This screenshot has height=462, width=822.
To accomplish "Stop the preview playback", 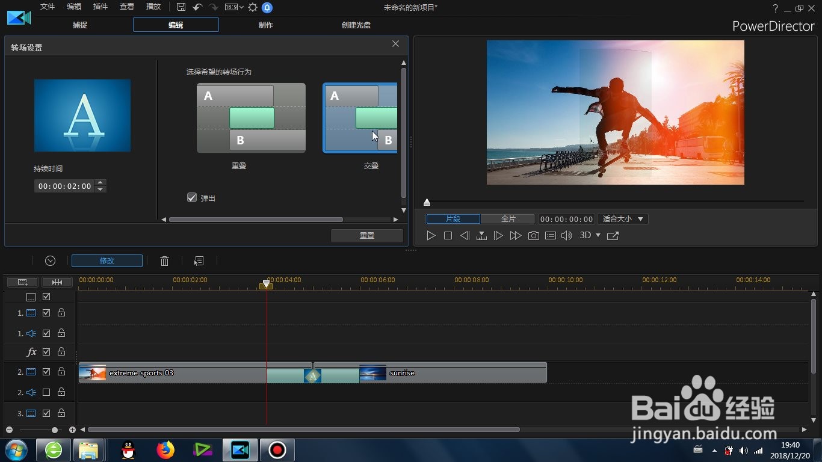I will coord(448,236).
